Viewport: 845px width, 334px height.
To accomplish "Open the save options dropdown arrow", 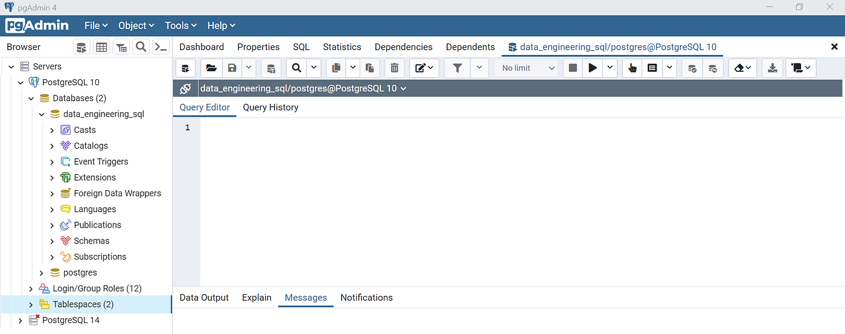I will pyautogui.click(x=249, y=68).
